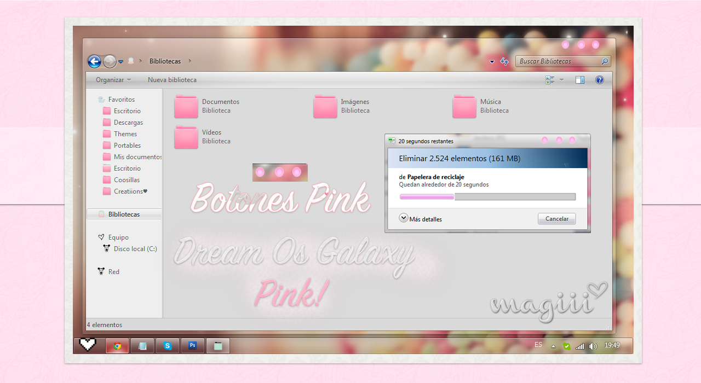Click the Buscar Bibliotecas search box
This screenshot has width=701, height=383.
pyautogui.click(x=559, y=61)
